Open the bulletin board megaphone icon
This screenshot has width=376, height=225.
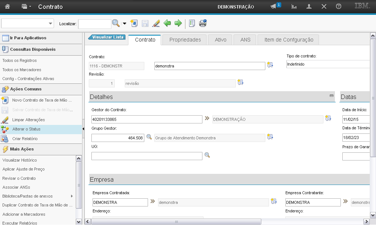point(273,7)
